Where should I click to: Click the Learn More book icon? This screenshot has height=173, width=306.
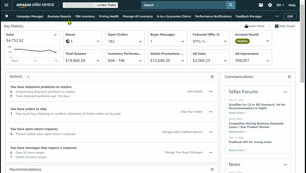246,26
